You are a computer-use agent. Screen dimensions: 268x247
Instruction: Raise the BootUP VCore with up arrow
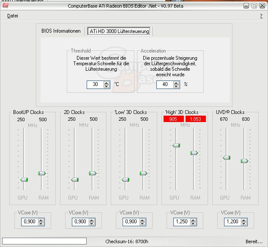pos(41,220)
